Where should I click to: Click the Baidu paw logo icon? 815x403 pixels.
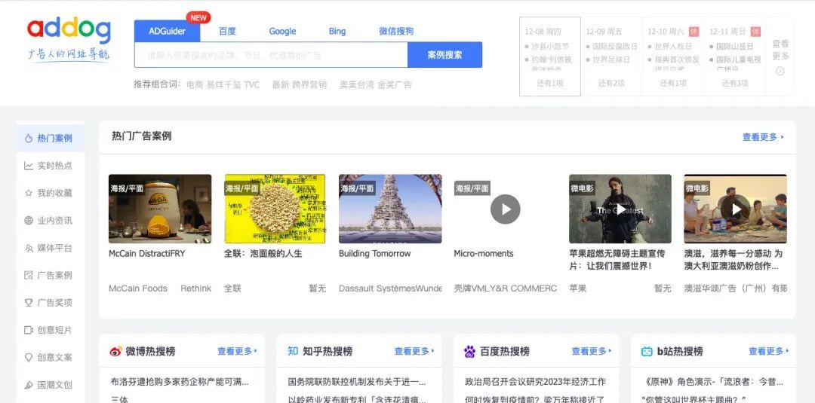pos(469,352)
